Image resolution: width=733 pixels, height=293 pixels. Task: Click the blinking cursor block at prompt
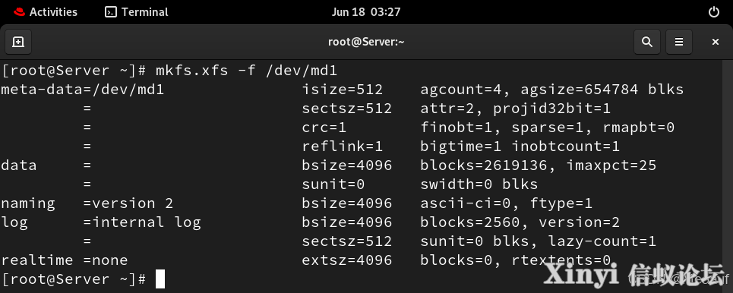pyautogui.click(x=160, y=279)
